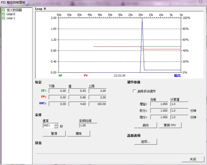Select Loop 1 in the loop list

10,18
